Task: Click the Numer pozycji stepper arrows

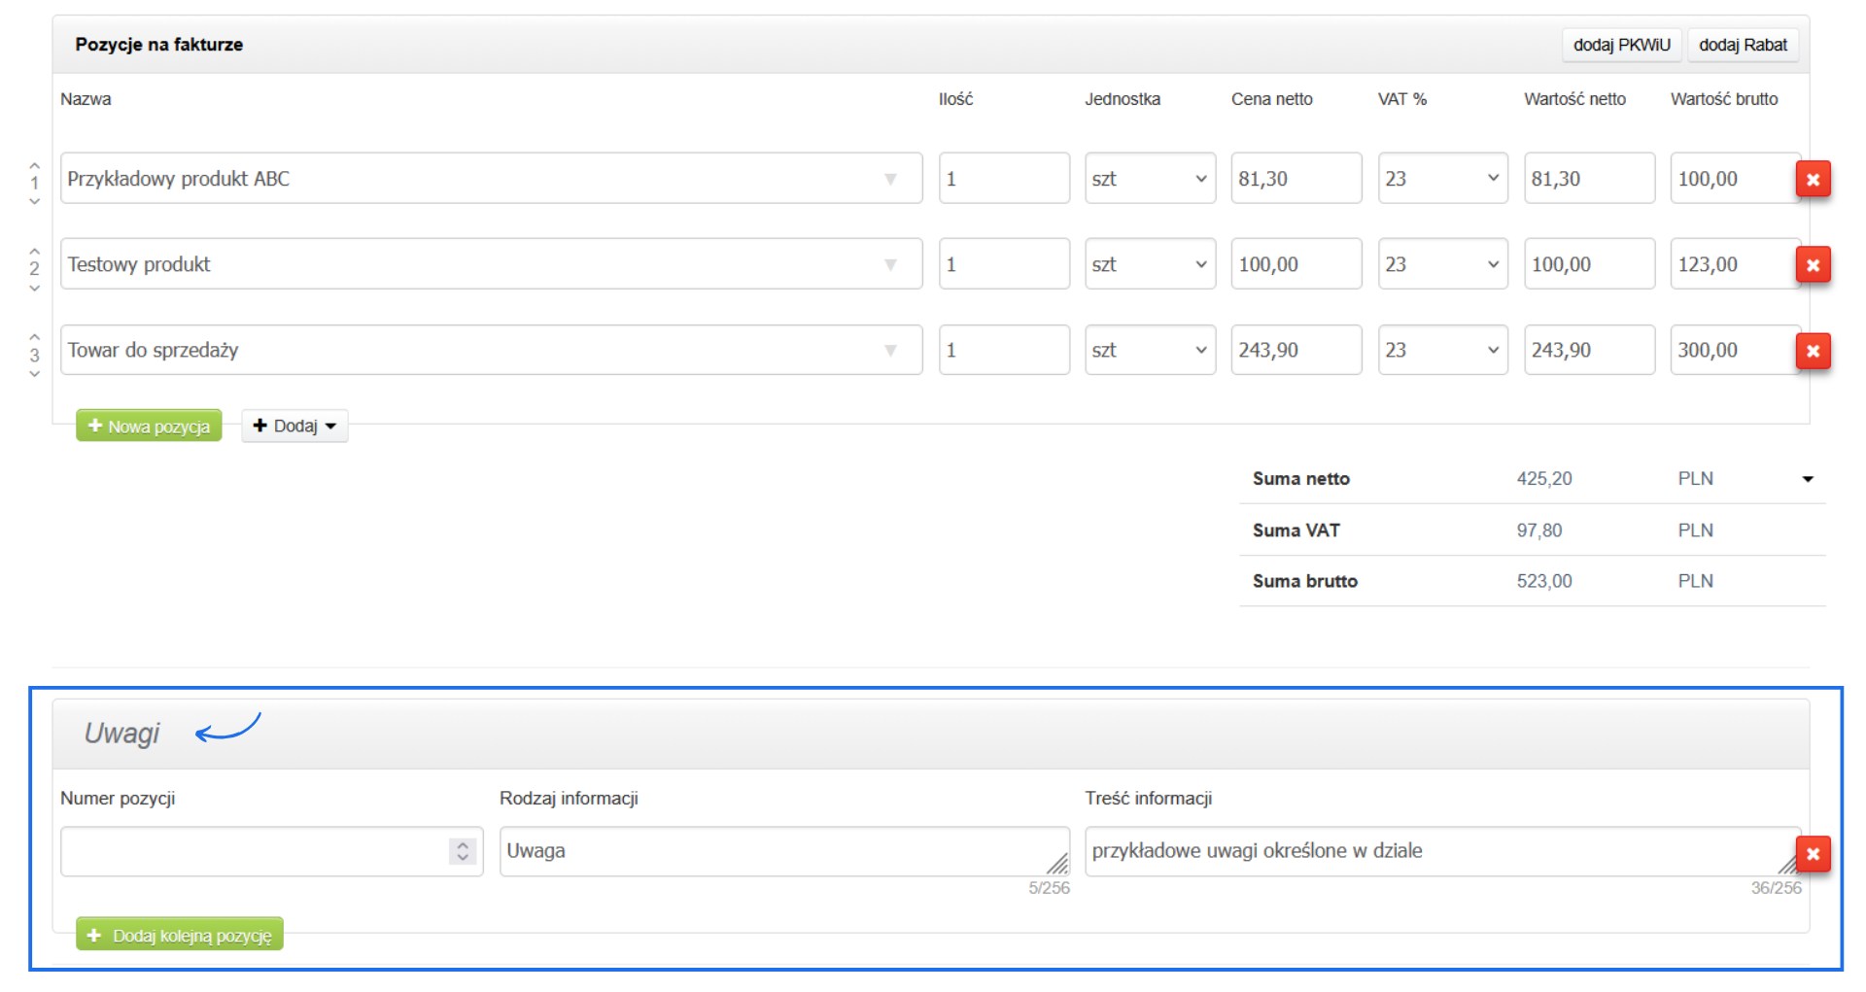Action: pos(463,851)
